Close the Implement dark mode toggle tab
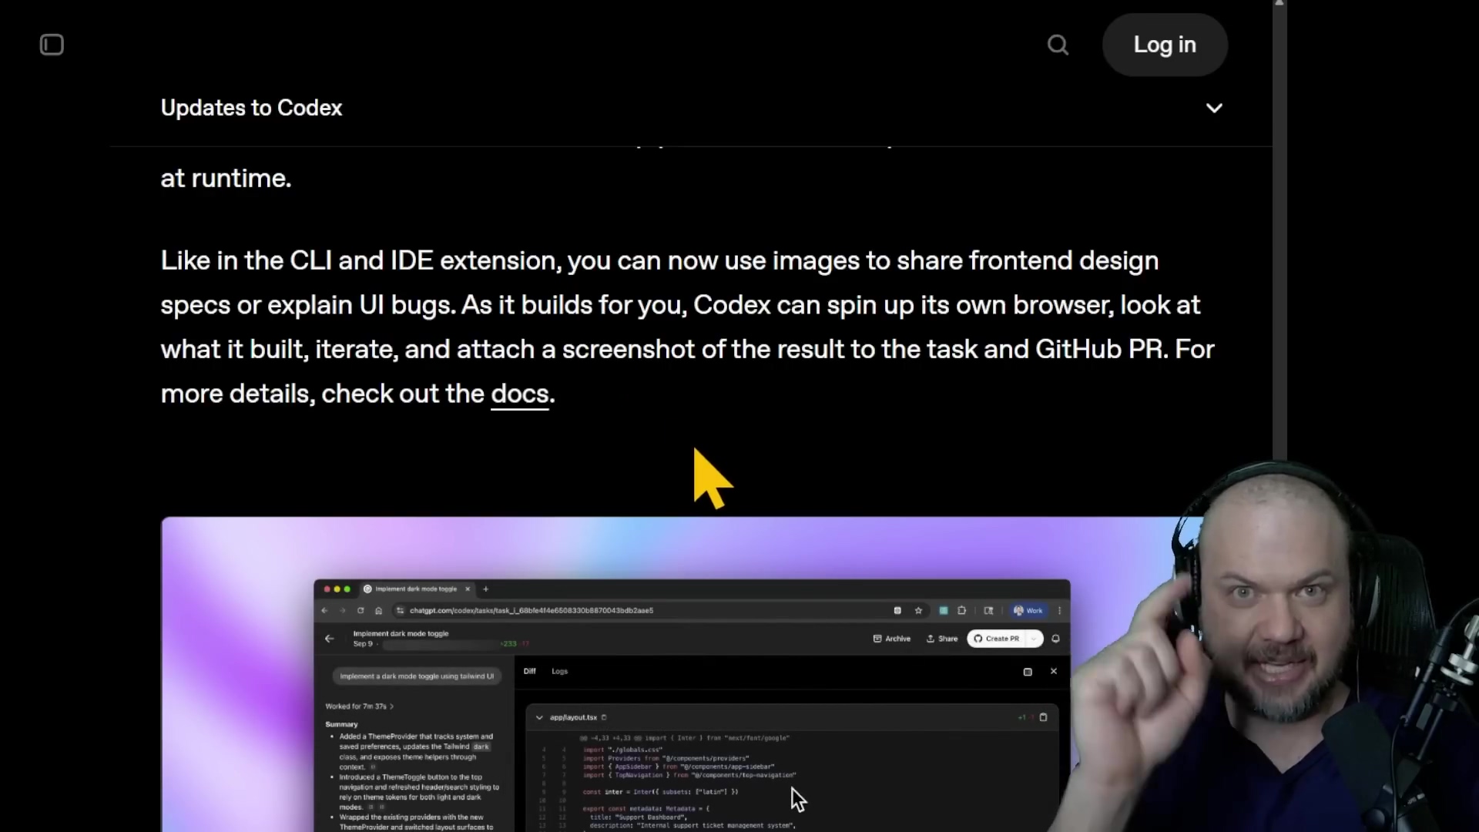 point(467,589)
